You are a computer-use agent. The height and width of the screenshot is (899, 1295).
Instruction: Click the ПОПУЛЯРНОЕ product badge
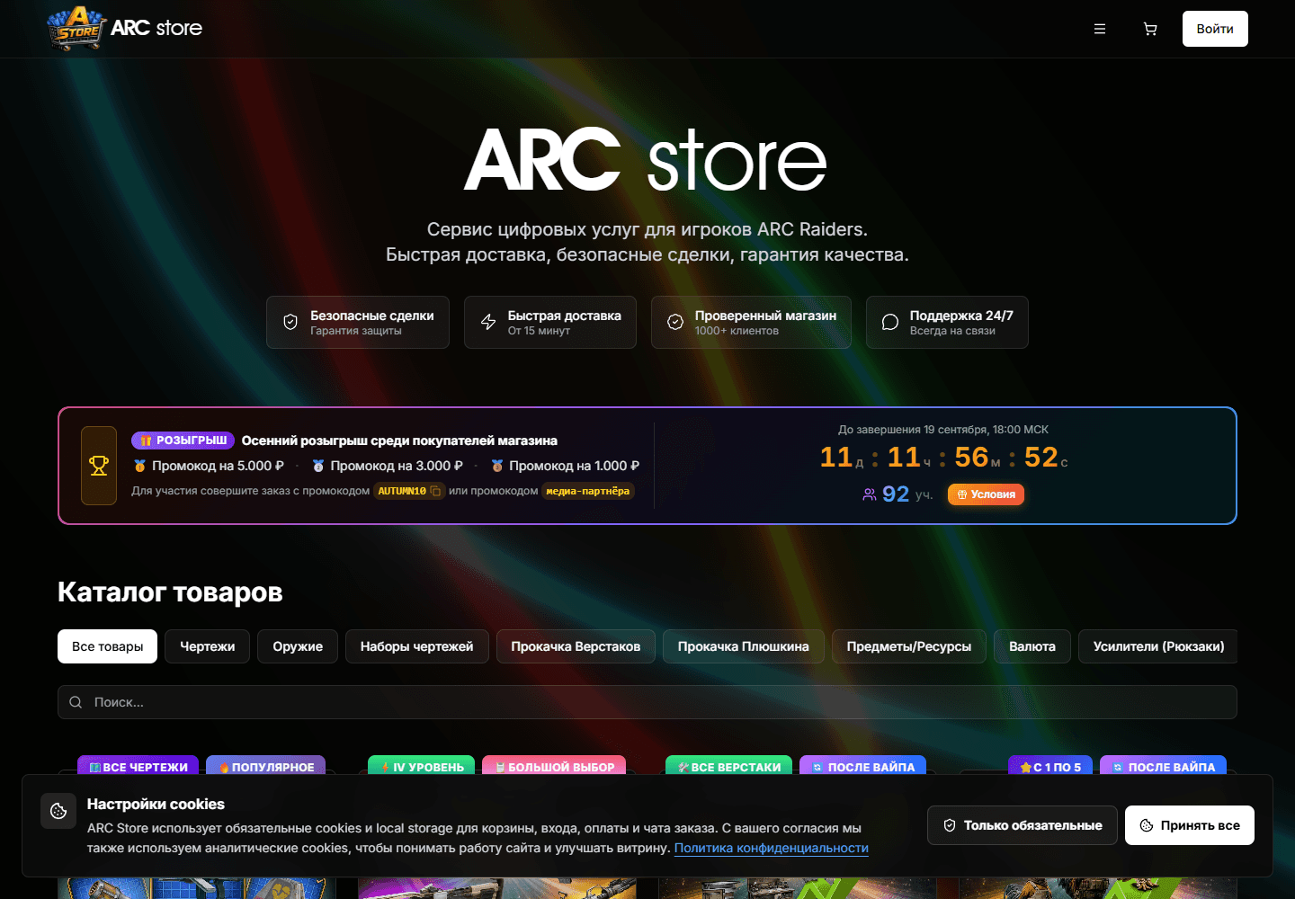(266, 767)
